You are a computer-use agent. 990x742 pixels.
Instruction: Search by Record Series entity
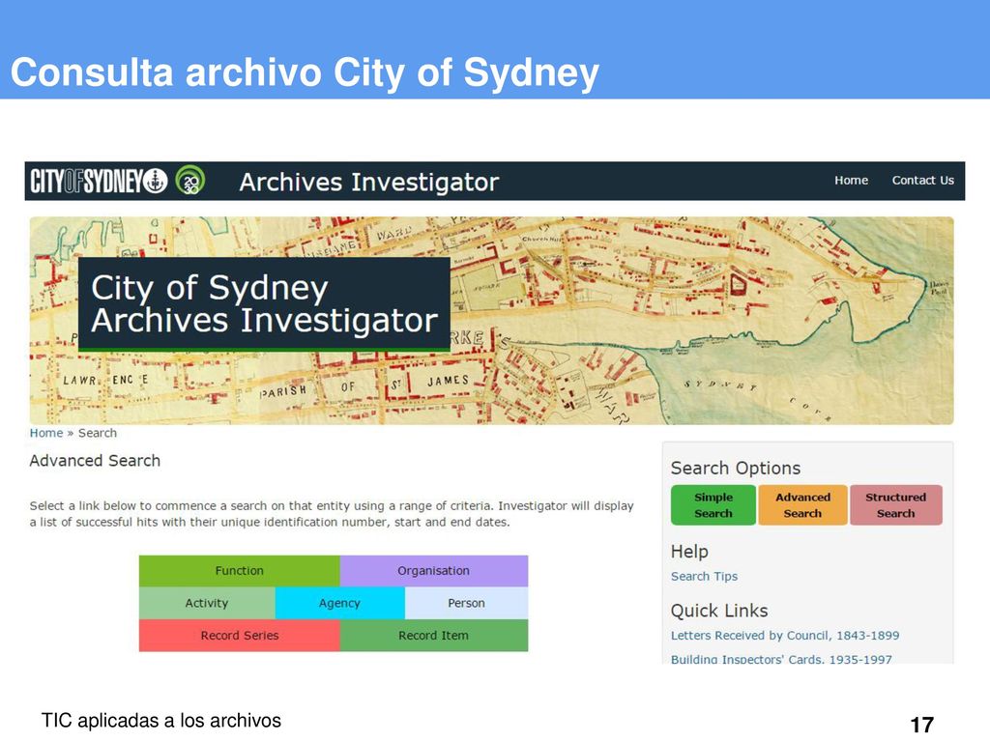(240, 636)
